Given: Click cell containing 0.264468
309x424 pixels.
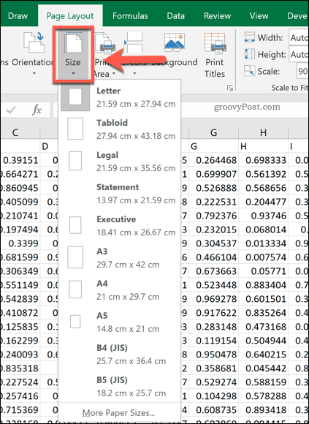Looking at the screenshot, I should point(213,160).
